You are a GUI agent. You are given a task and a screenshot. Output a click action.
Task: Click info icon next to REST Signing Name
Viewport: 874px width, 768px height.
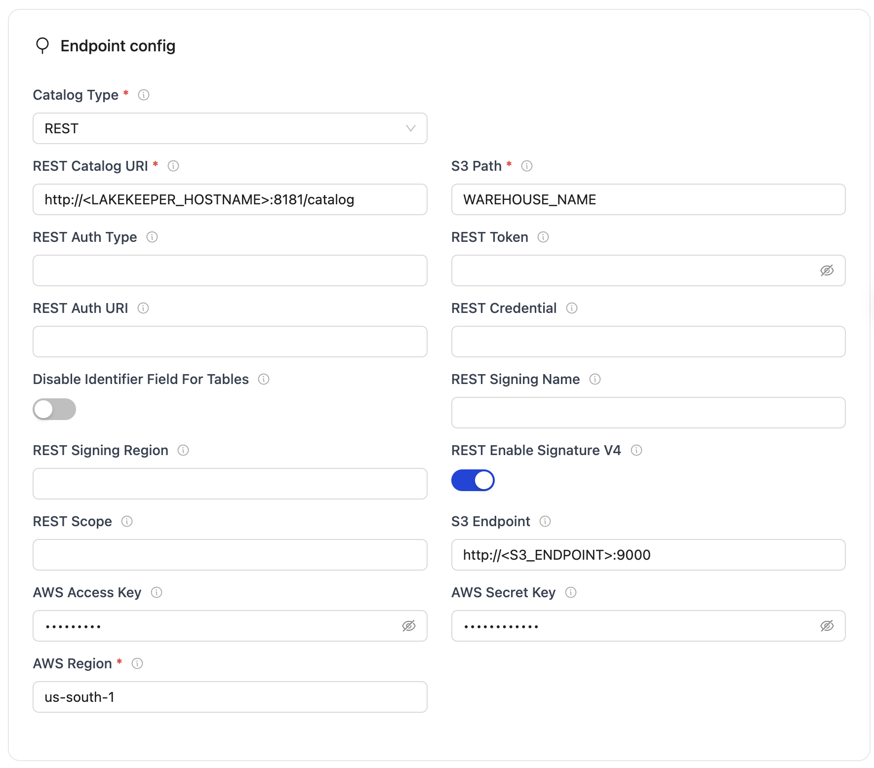595,379
